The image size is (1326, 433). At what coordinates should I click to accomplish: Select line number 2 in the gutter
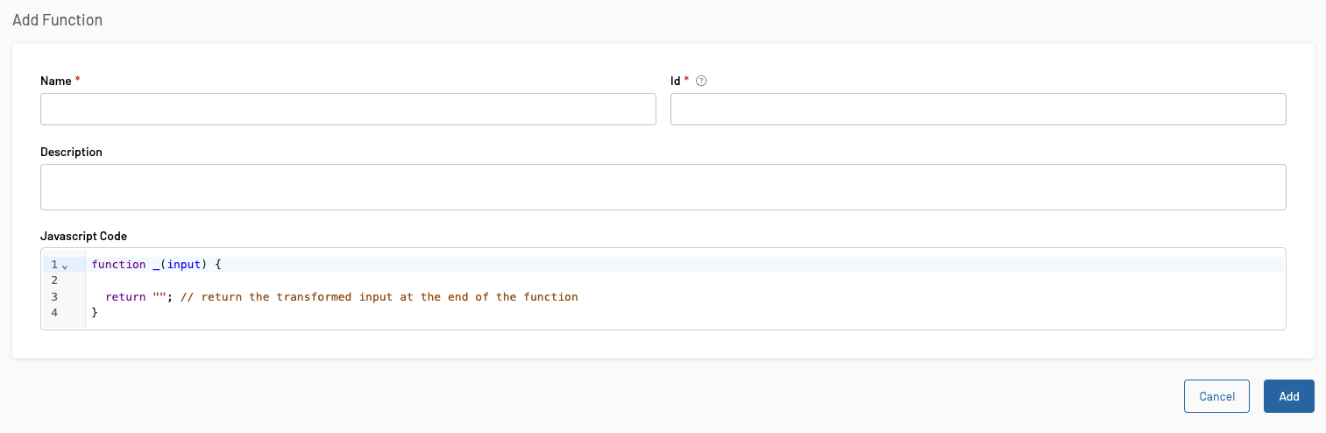click(54, 280)
